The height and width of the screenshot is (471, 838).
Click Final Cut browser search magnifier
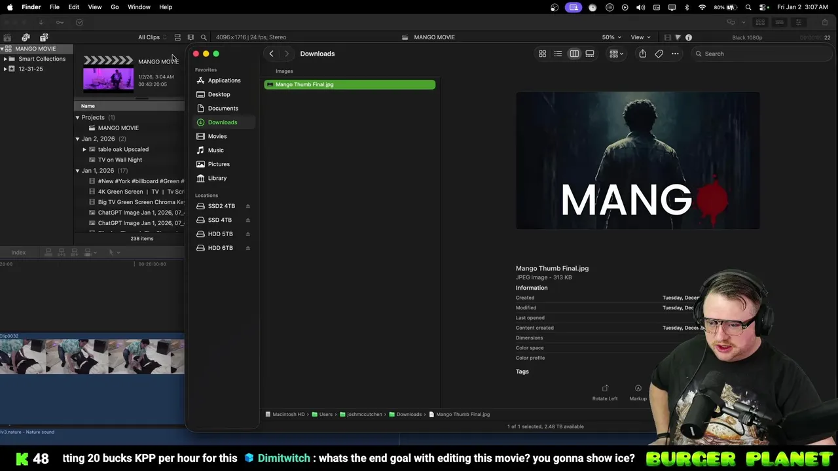[x=204, y=37]
